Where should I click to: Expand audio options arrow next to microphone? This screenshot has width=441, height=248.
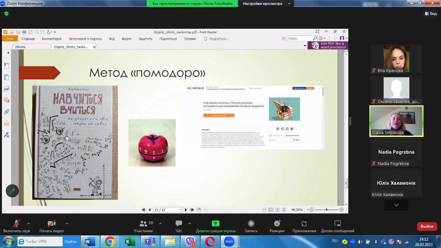pyautogui.click(x=29, y=223)
